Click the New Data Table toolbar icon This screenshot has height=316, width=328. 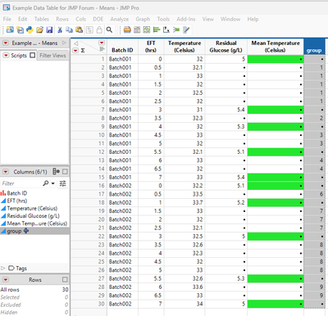(x=10, y=29)
